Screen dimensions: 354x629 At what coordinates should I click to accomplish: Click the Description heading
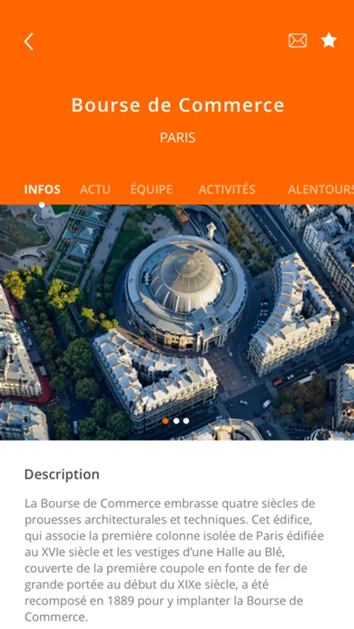[61, 474]
